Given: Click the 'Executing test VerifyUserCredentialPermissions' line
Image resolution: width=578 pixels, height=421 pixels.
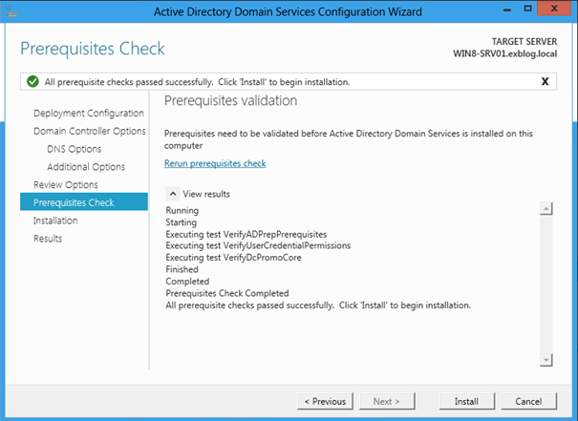Looking at the screenshot, I should click(x=258, y=245).
